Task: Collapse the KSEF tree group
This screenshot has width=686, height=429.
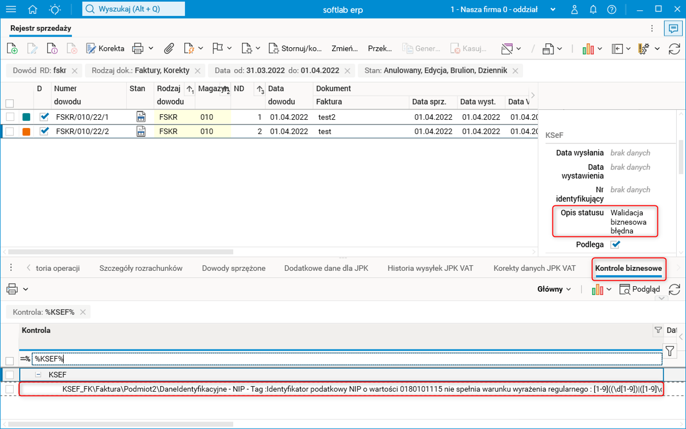Action: click(x=38, y=374)
